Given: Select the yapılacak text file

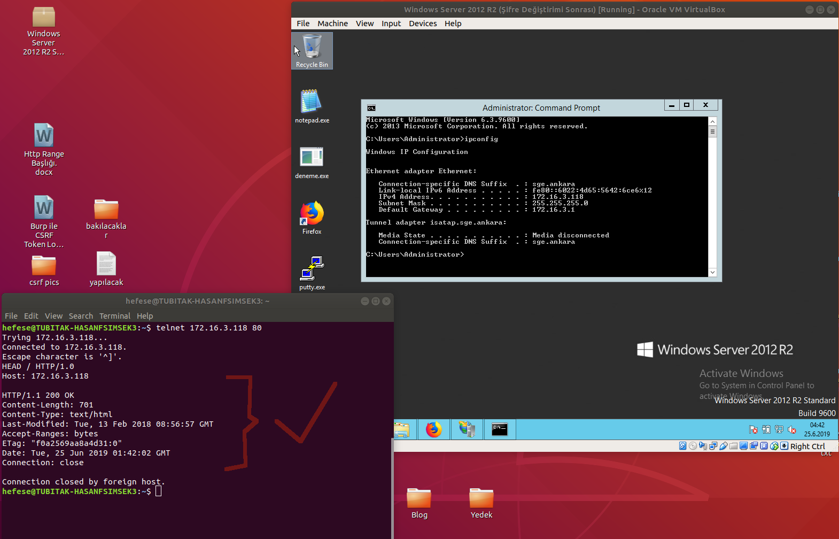Looking at the screenshot, I should pyautogui.click(x=106, y=269).
